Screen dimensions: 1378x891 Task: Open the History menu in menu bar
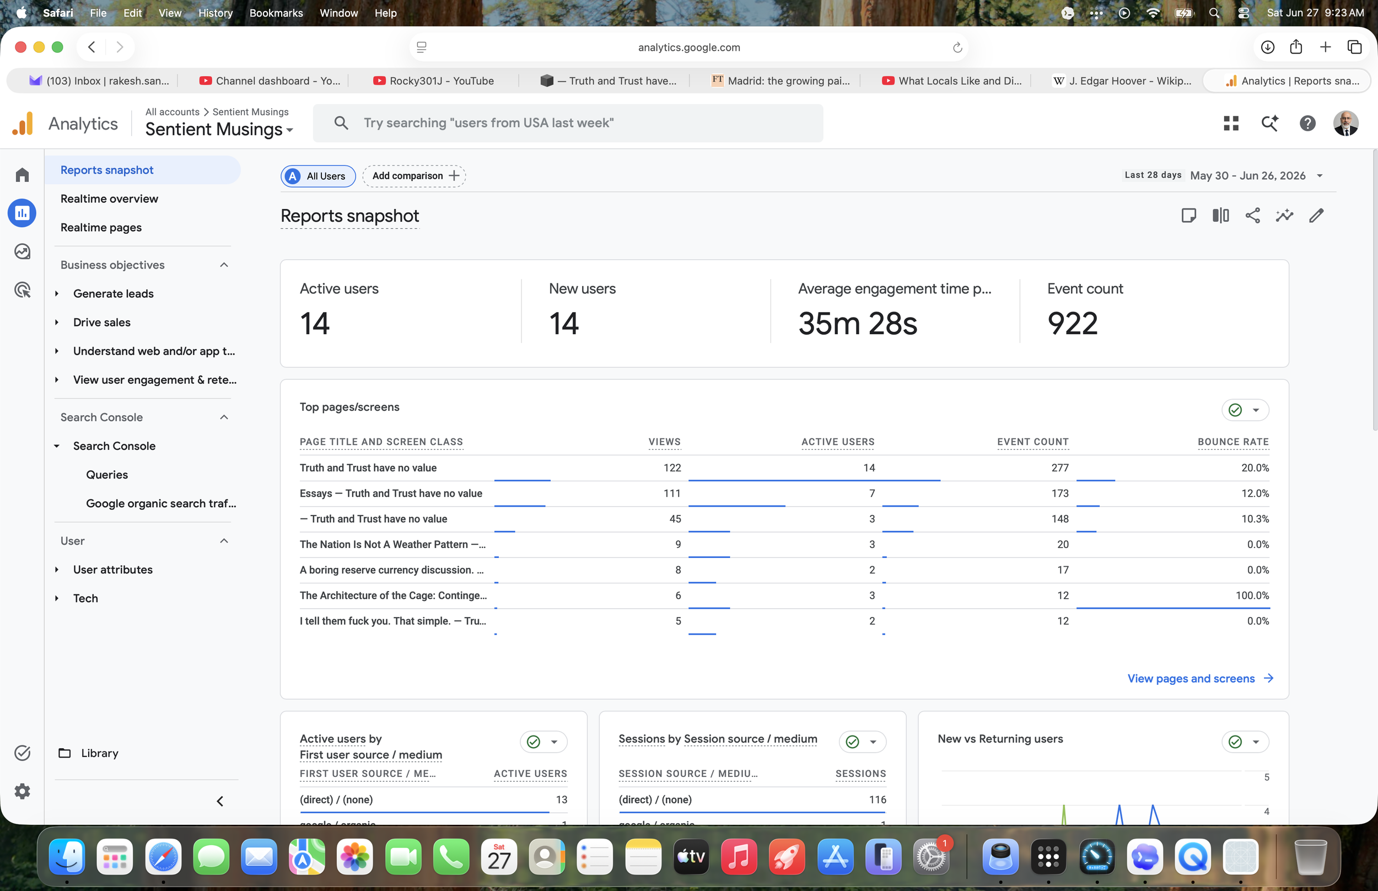click(x=215, y=13)
